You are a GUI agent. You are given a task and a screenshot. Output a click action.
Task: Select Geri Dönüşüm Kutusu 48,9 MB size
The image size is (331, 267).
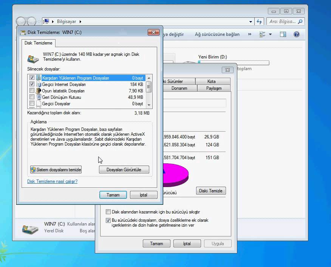(x=135, y=97)
